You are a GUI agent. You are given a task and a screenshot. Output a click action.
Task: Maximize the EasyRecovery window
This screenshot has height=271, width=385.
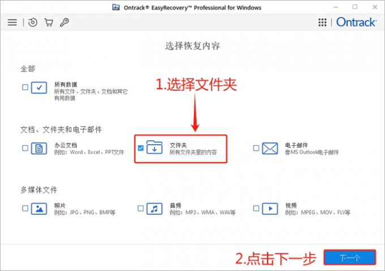[355, 7]
